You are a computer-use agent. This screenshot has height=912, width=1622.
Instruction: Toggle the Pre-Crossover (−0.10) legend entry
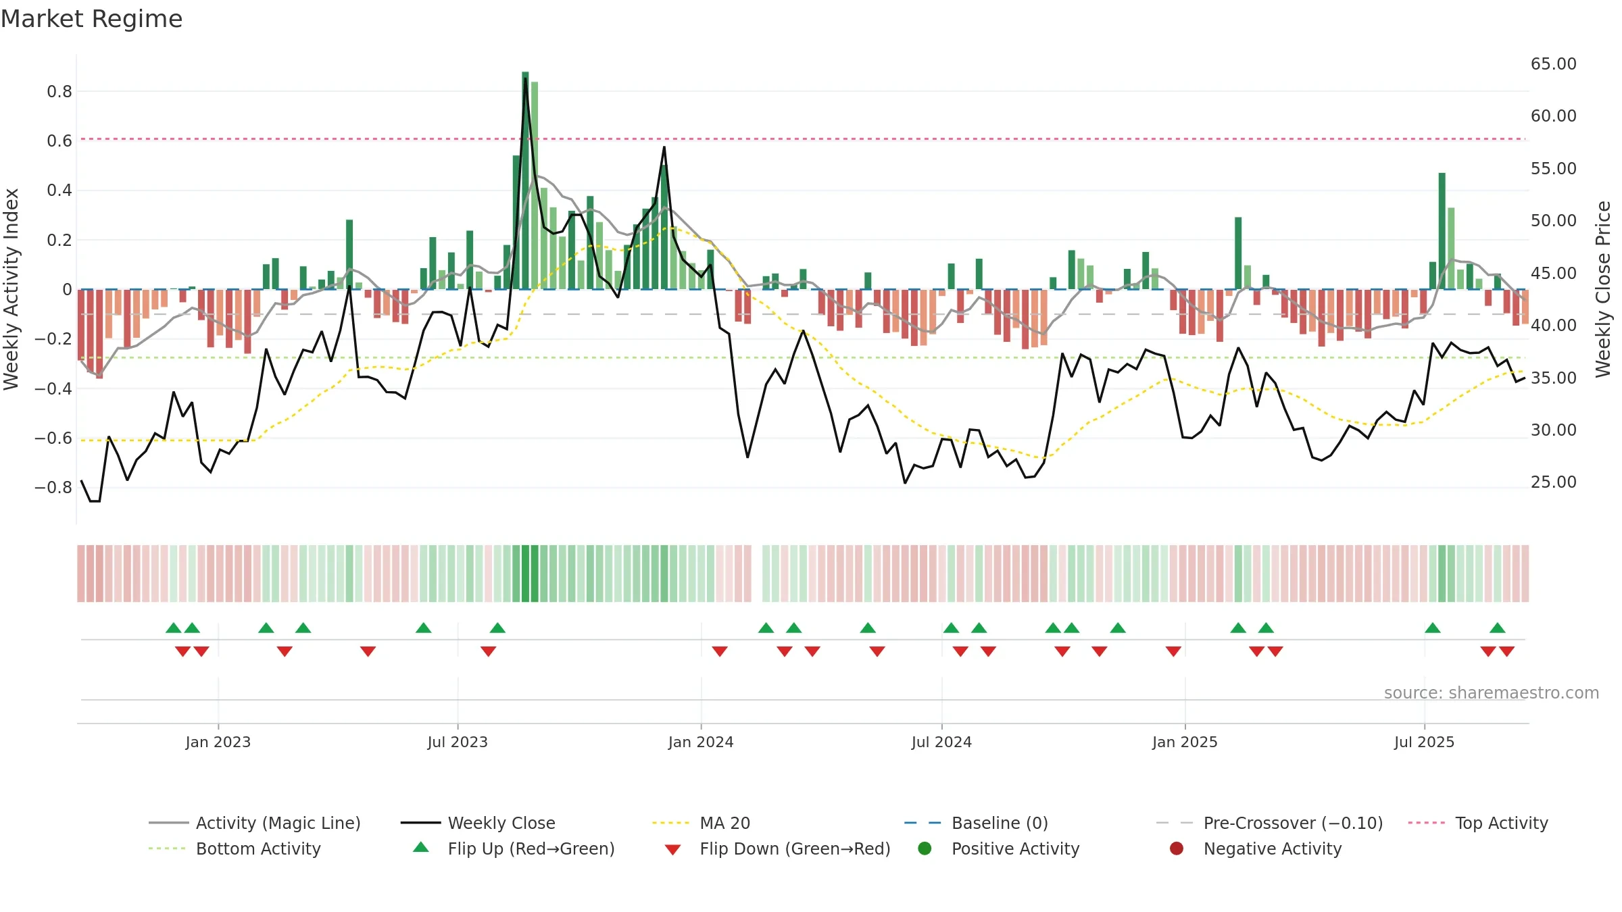tap(1269, 823)
